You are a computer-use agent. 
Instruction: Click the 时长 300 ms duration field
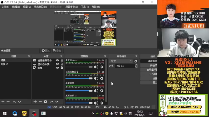click(125, 66)
